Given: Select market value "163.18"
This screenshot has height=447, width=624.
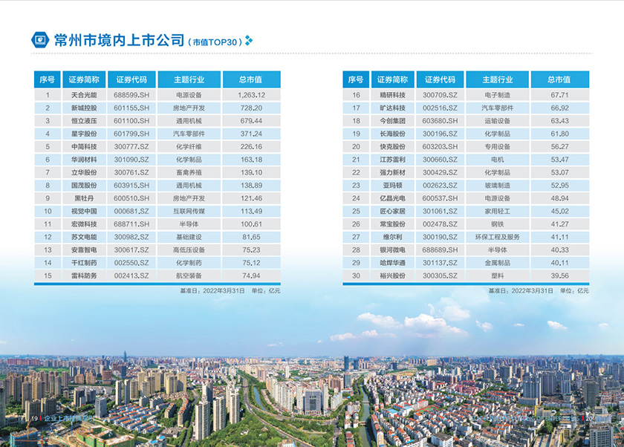Looking at the screenshot, I should (252, 160).
